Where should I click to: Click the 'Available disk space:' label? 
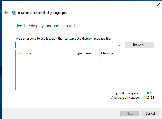125,98
